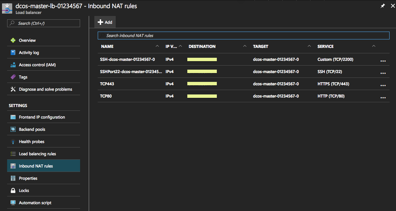Open more options for the TCP443 rule
The height and width of the screenshot is (211, 396).
pos(383,84)
